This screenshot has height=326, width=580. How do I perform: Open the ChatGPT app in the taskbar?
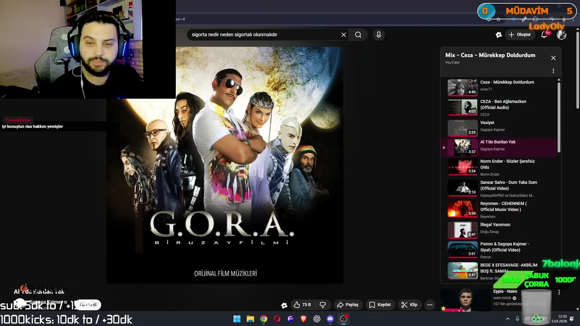click(317, 319)
